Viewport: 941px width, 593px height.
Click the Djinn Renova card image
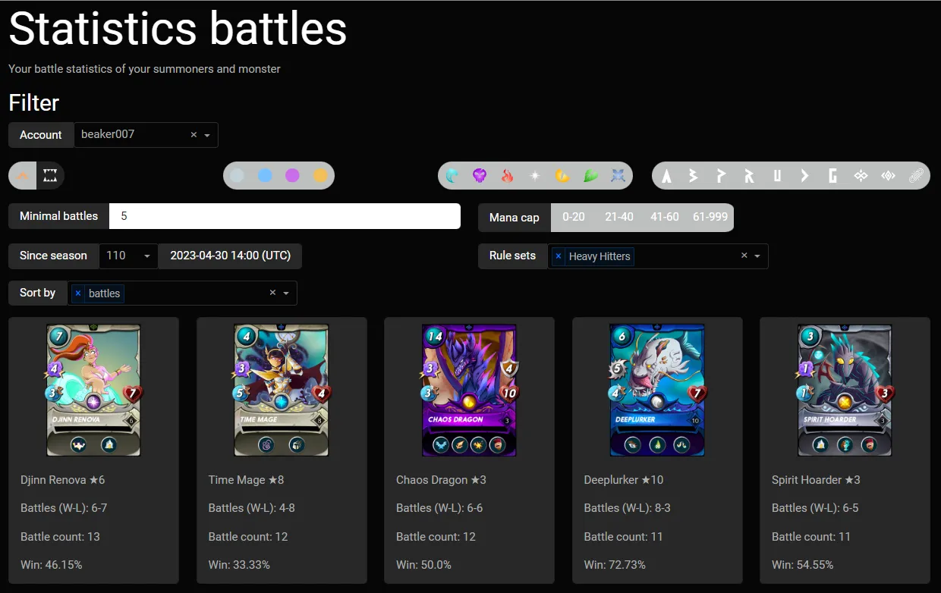(93, 391)
